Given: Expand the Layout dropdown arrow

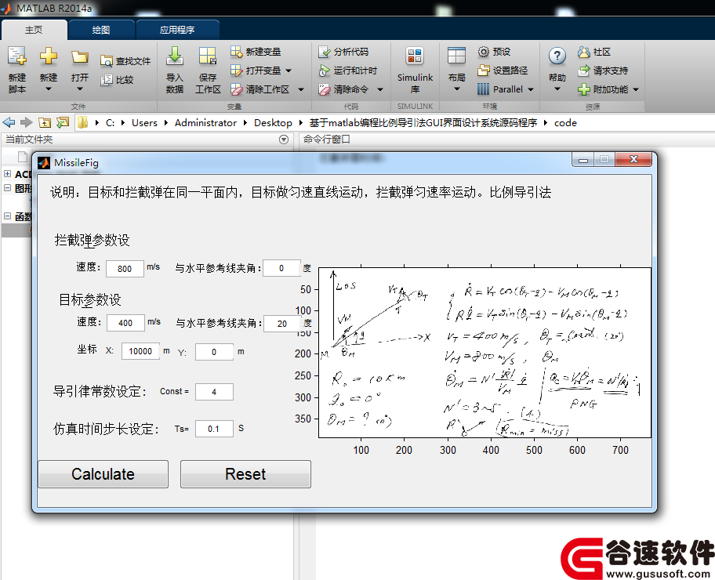Looking at the screenshot, I should coord(456,89).
